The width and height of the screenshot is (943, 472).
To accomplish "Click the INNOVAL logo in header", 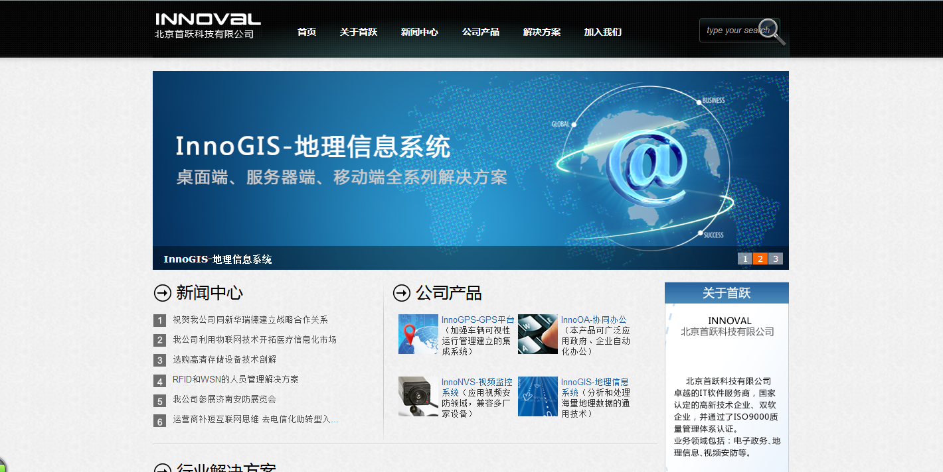I will coord(208,19).
